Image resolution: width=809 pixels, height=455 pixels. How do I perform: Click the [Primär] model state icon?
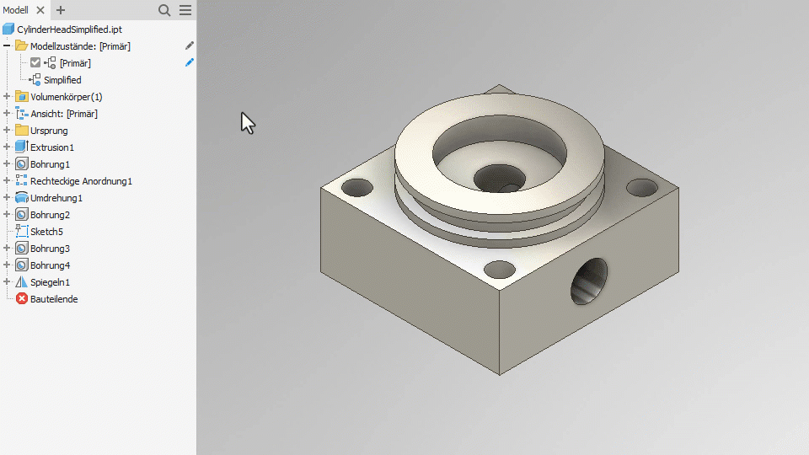[x=50, y=63]
